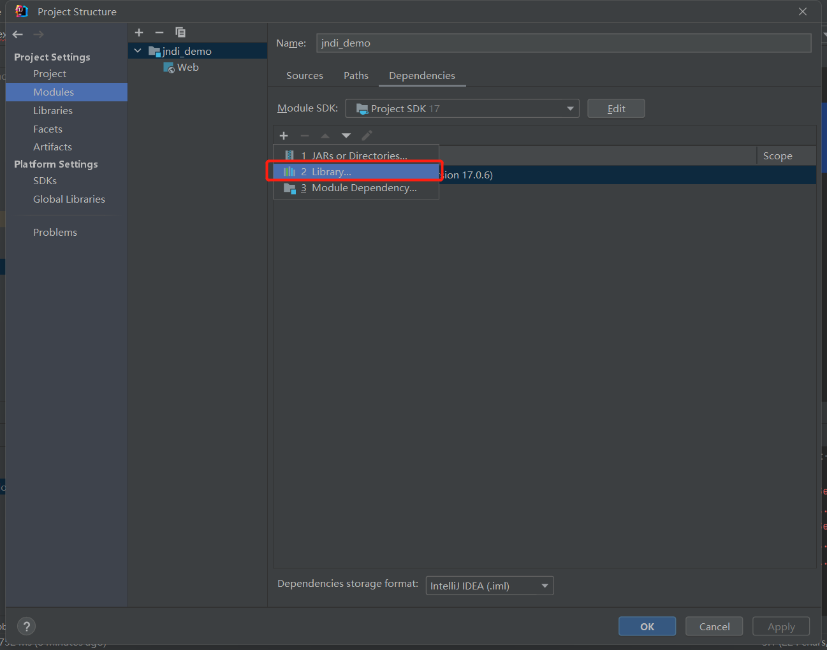Switch to the Sources tab
The width and height of the screenshot is (827, 650).
(305, 75)
